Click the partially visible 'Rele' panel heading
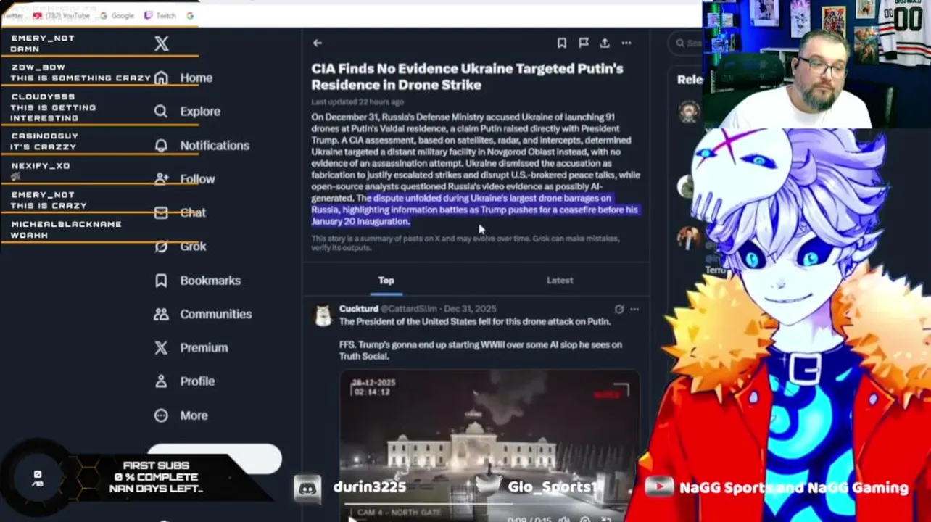The width and height of the screenshot is (931, 522). tap(690, 80)
